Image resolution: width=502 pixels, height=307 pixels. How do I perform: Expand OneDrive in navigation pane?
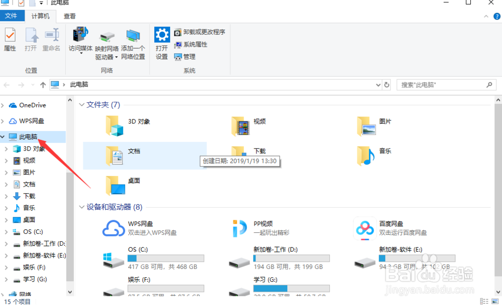(x=4, y=105)
